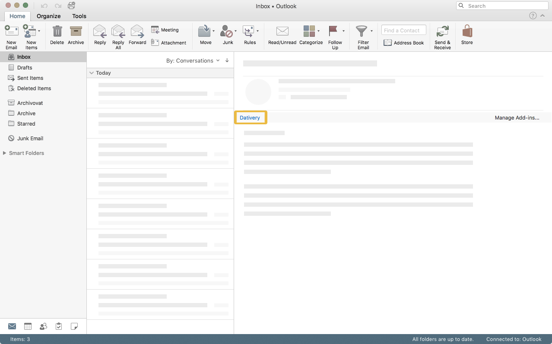This screenshot has width=552, height=344.
Task: Switch to Calendar view icon
Action: (x=28, y=326)
